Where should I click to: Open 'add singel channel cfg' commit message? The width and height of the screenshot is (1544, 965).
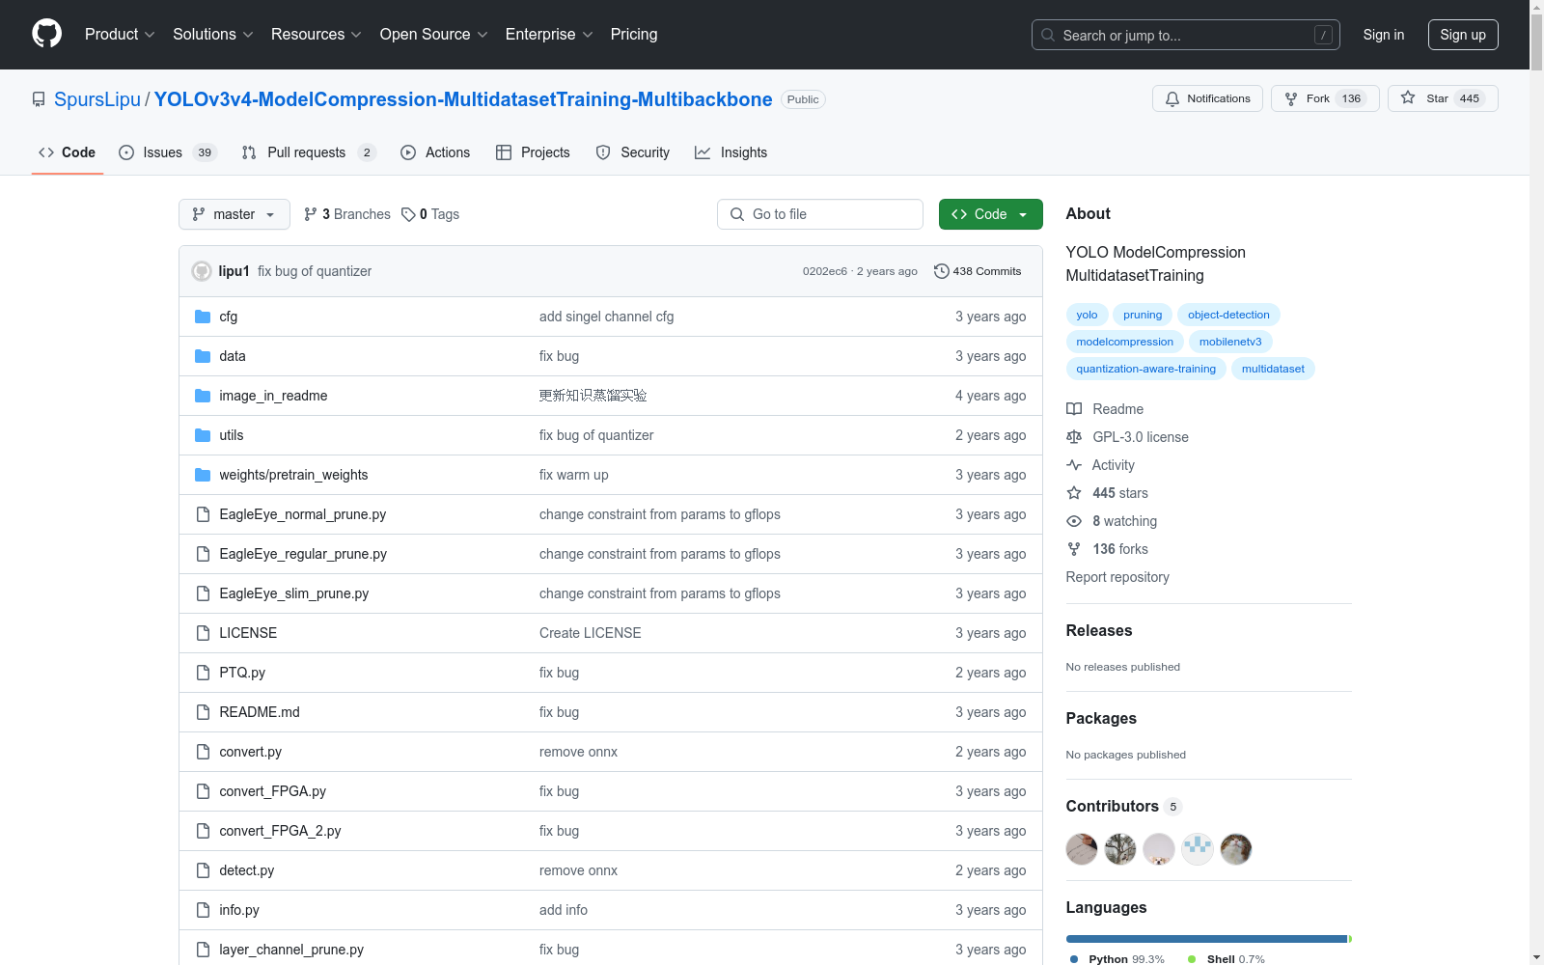[x=606, y=317]
